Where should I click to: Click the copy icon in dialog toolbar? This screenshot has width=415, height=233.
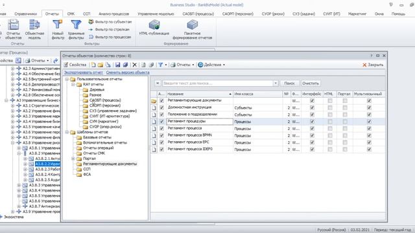[x=143, y=65]
